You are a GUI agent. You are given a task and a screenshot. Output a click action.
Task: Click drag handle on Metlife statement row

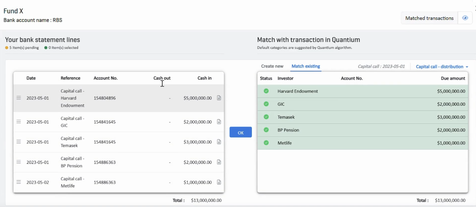pos(19,182)
